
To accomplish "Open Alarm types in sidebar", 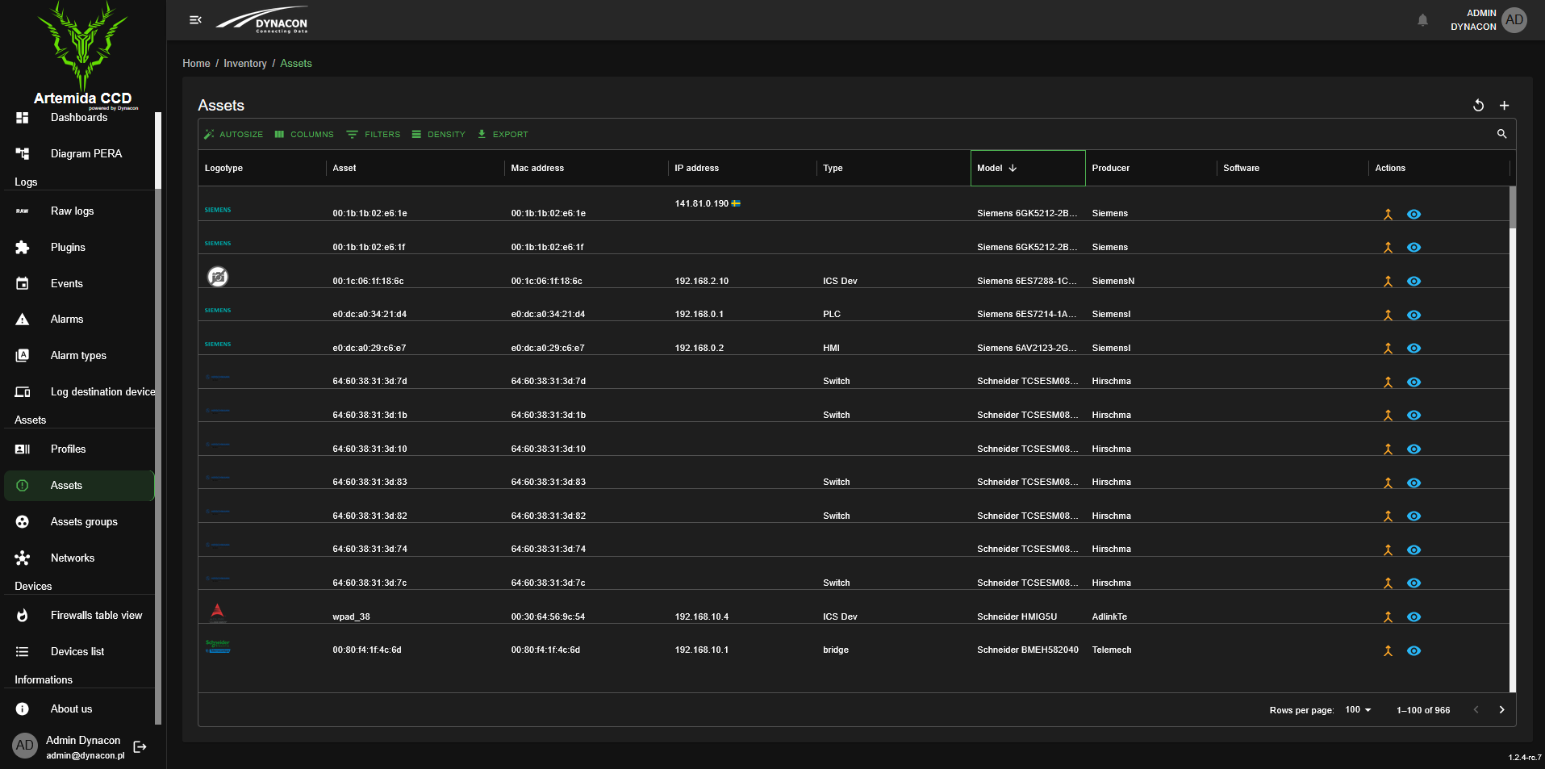I will click(79, 355).
